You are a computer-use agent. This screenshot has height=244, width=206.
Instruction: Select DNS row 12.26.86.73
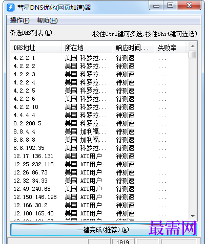click(99, 172)
